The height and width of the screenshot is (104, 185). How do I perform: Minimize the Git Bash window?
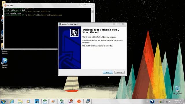click(x=82, y=5)
